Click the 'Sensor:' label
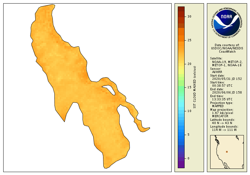 pyautogui.click(x=216, y=69)
